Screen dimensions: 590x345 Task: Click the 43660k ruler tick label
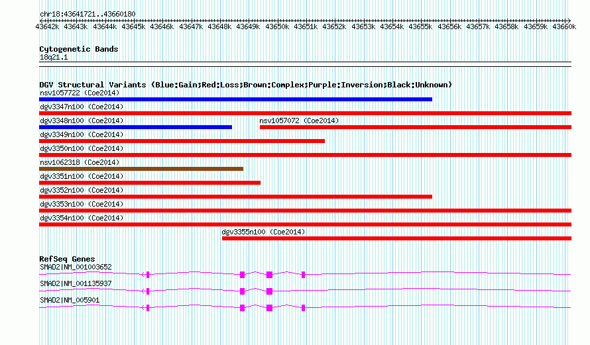(x=564, y=26)
